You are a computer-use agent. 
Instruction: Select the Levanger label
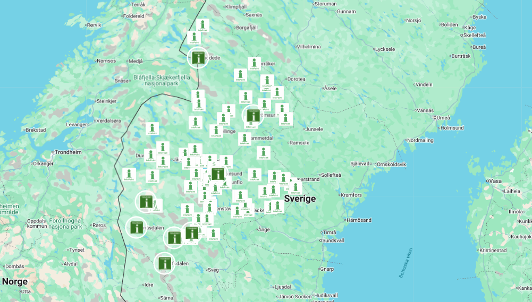(x=77, y=124)
